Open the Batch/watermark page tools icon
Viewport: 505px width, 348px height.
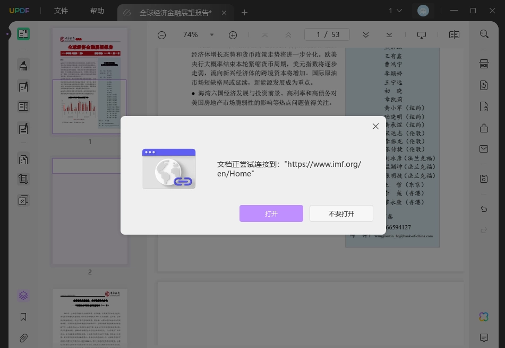(23, 201)
